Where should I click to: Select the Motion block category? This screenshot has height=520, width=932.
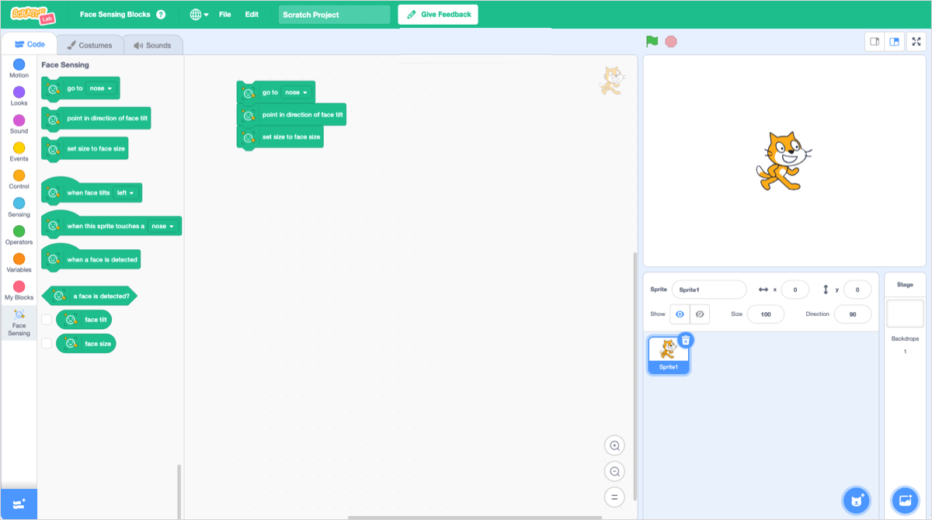[x=19, y=69]
